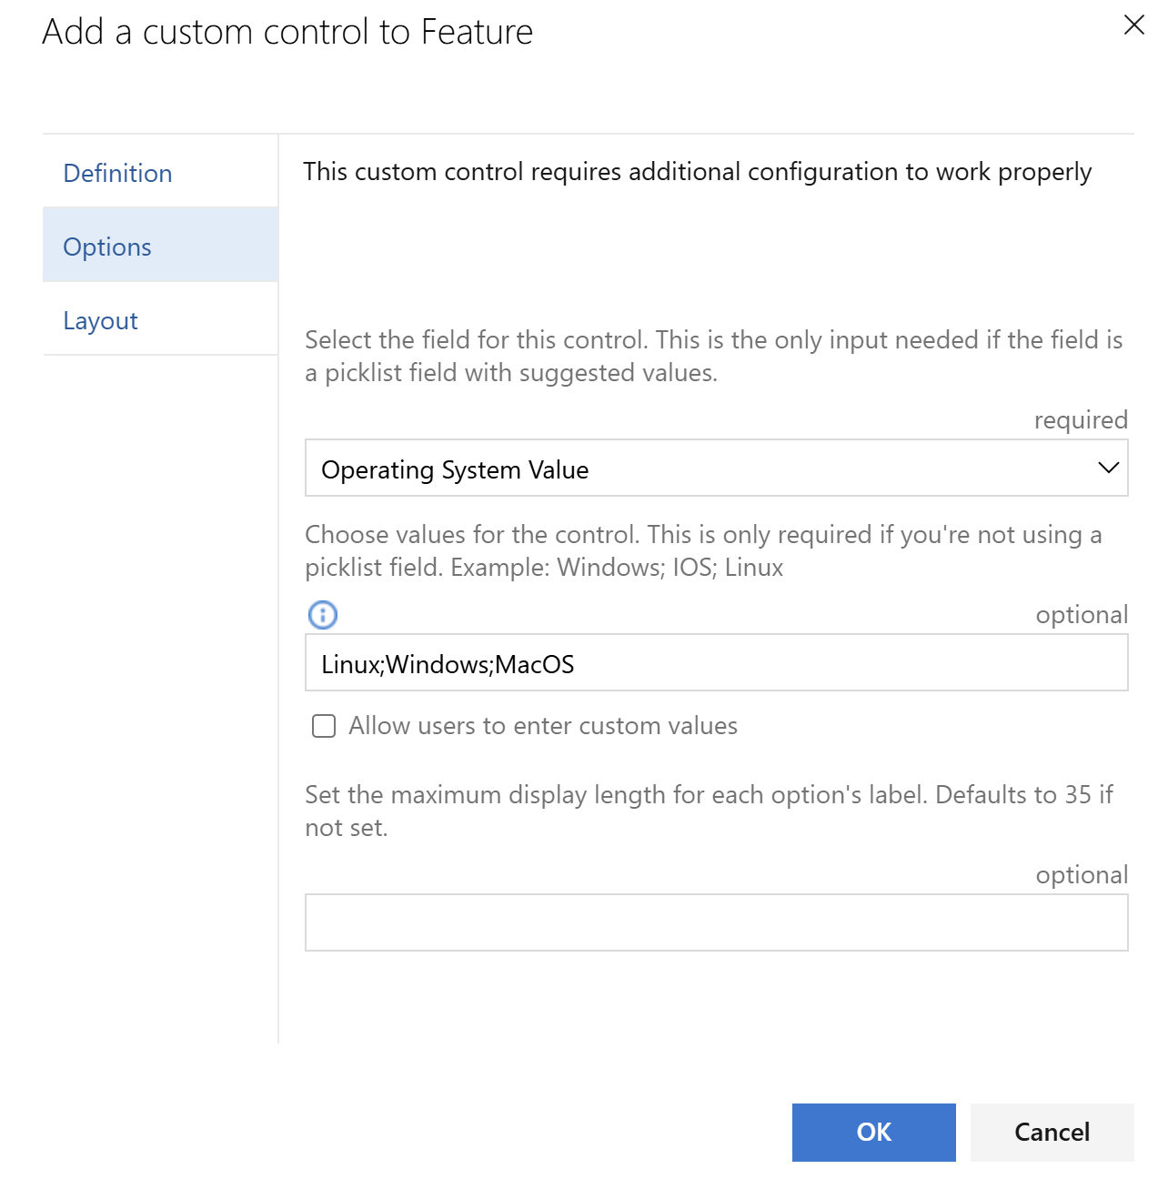Focus the empty maximum display length field
Viewport: 1158px width, 1179px height.
coord(716,922)
